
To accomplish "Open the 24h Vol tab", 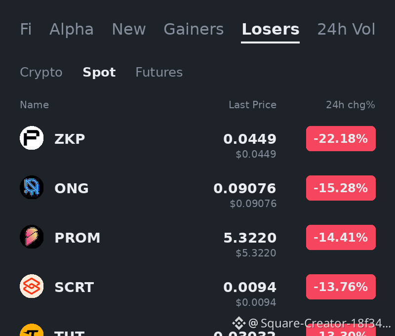I will click(x=346, y=29).
